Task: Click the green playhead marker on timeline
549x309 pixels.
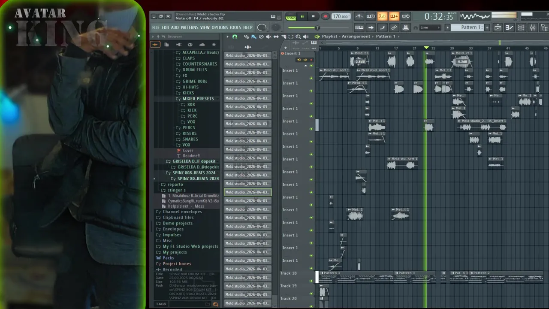Action: [426, 47]
